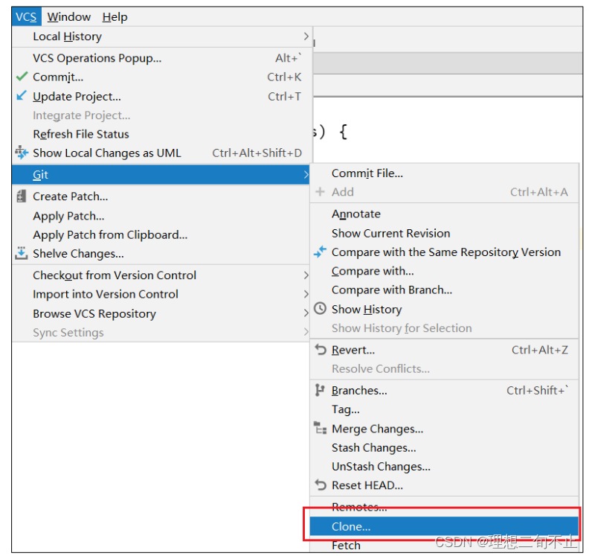Open the Help menu
The image size is (589, 556).
coord(115,17)
